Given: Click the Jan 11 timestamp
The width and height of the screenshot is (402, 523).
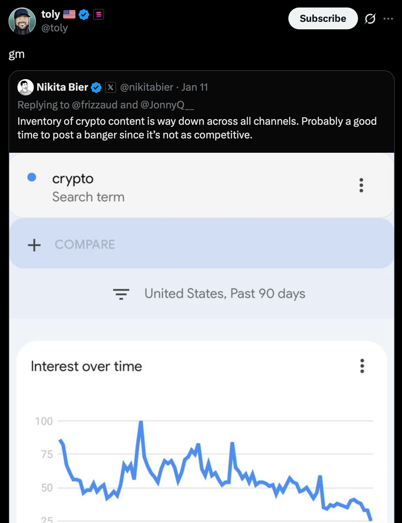Looking at the screenshot, I should pyautogui.click(x=195, y=87).
